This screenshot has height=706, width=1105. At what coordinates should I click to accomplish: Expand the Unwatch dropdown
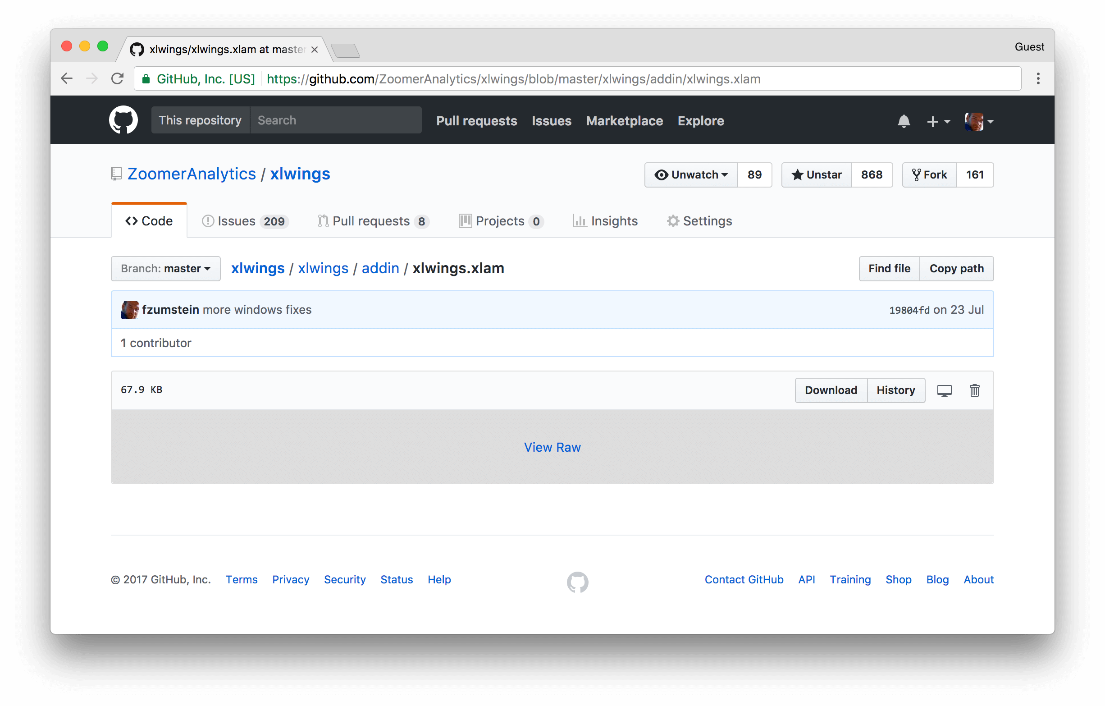[691, 175]
